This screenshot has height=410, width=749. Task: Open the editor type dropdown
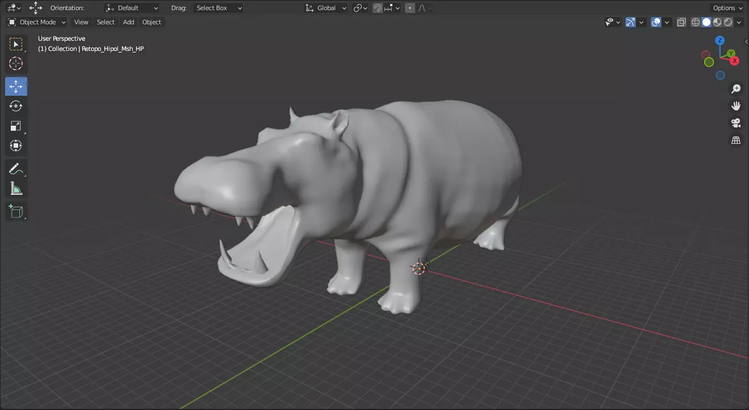point(14,8)
